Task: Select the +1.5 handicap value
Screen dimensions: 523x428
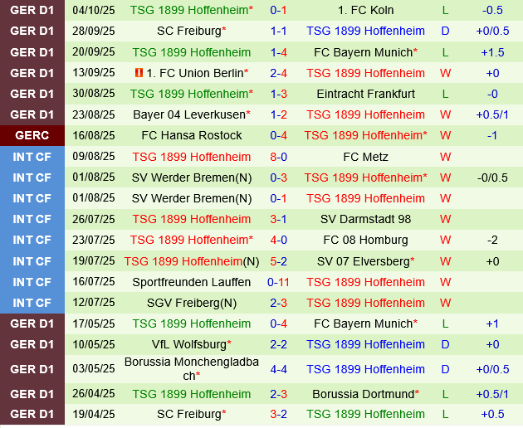Action: pos(492,52)
